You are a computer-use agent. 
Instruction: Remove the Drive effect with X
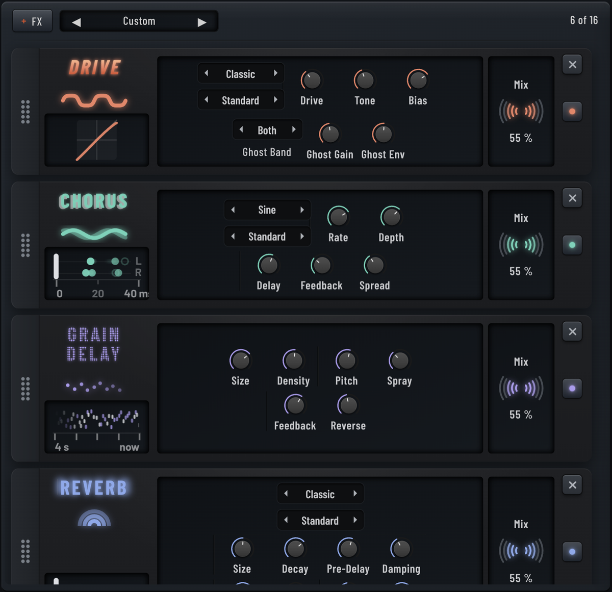point(572,65)
